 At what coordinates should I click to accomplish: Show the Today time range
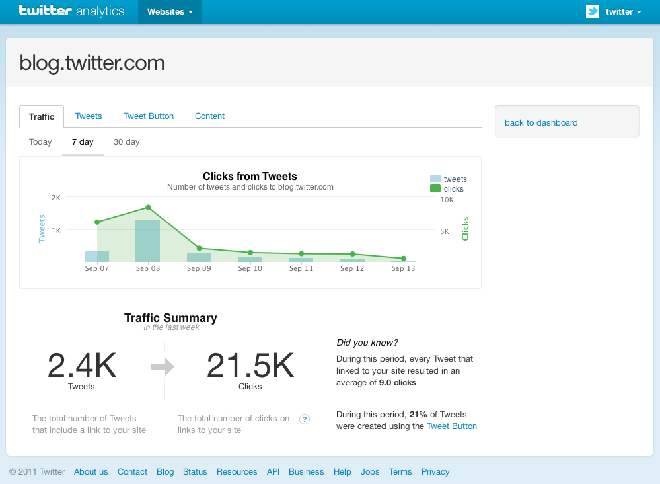pyautogui.click(x=40, y=142)
